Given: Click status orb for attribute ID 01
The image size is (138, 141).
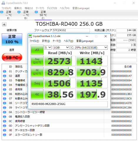Looking at the screenshot, I should tap(4, 71).
